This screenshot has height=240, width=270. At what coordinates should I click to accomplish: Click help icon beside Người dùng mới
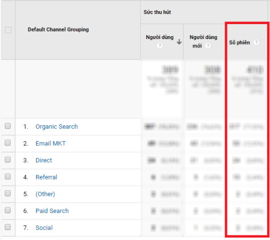click(208, 46)
